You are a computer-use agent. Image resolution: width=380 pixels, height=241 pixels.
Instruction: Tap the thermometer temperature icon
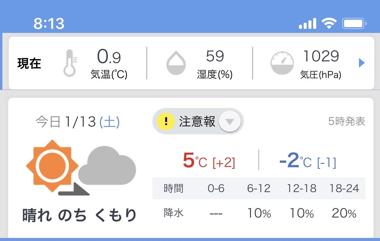click(70, 63)
